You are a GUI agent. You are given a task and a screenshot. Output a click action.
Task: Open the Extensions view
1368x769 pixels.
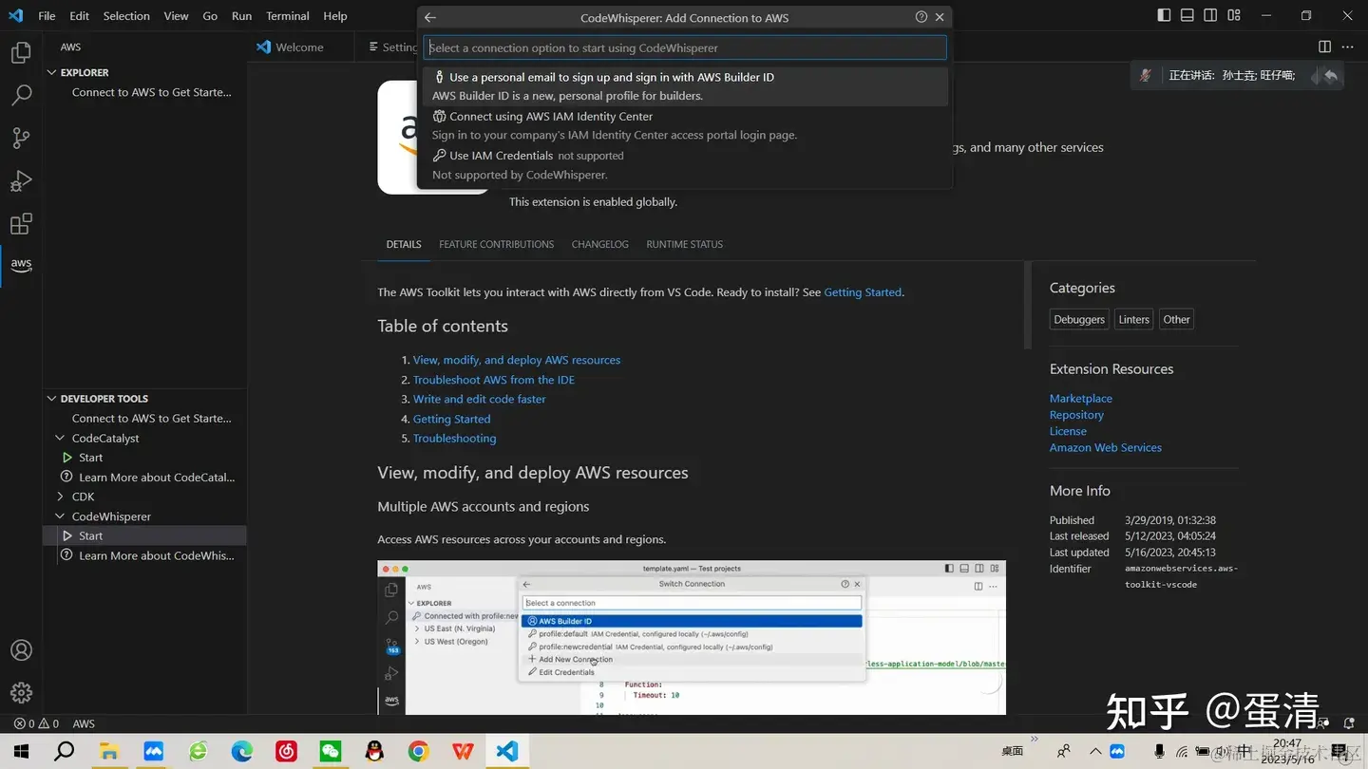[21, 224]
